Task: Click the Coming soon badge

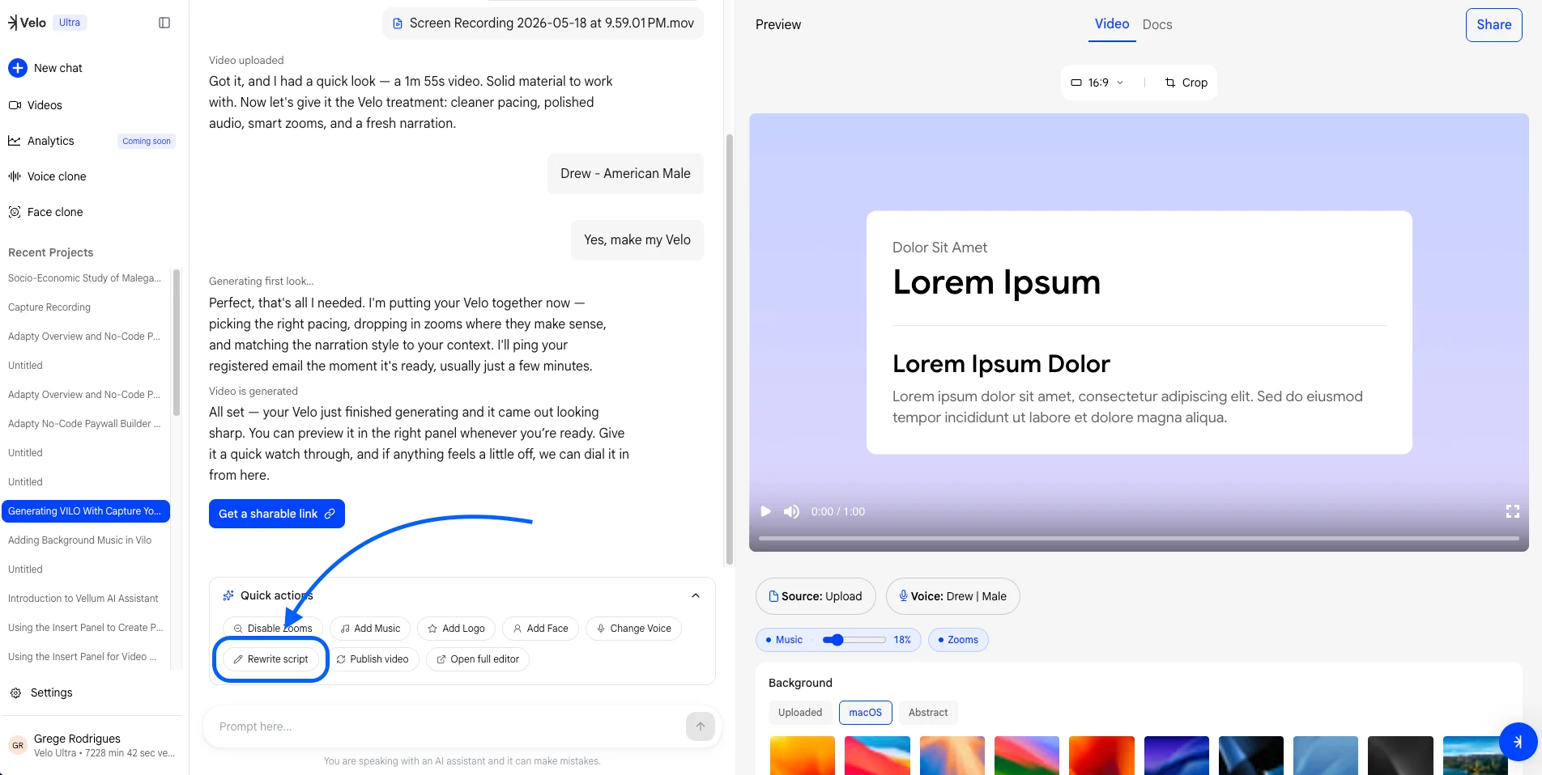Action: [147, 141]
